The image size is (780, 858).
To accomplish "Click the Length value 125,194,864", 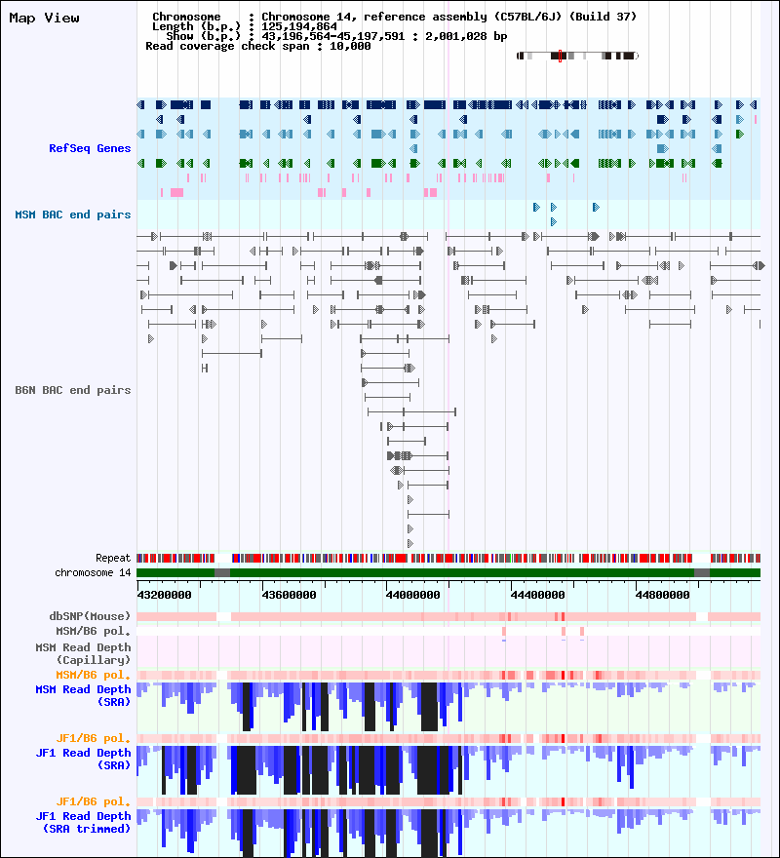I will coord(299,26).
